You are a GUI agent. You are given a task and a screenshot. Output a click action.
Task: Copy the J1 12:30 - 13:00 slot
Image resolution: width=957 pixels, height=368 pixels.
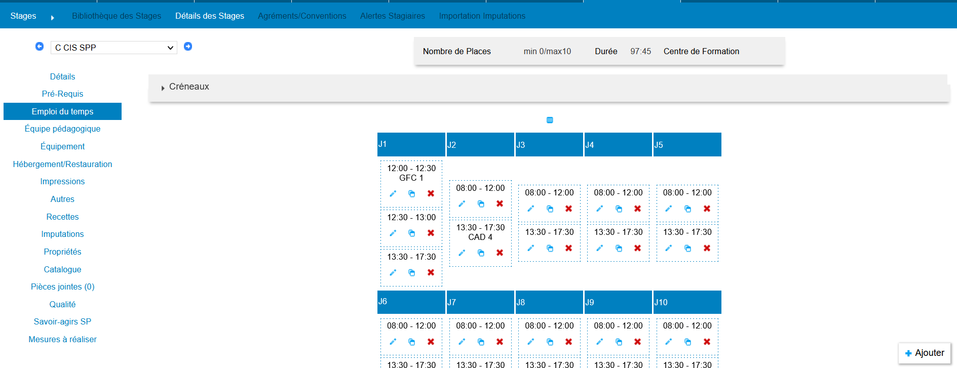411,233
